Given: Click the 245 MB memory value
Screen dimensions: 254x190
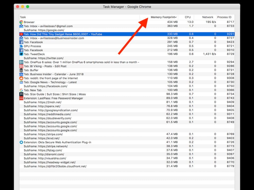Looking at the screenshot, I should (172, 46).
